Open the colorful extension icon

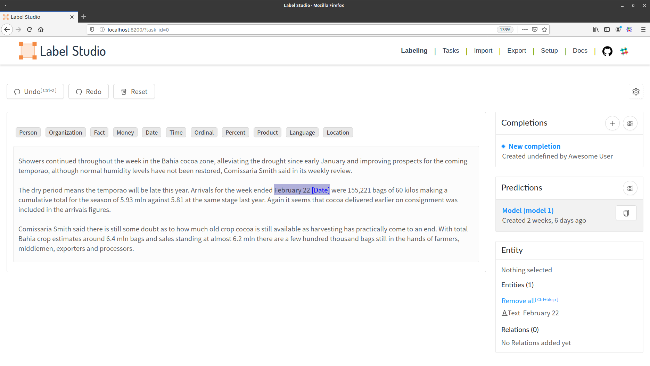629,29
